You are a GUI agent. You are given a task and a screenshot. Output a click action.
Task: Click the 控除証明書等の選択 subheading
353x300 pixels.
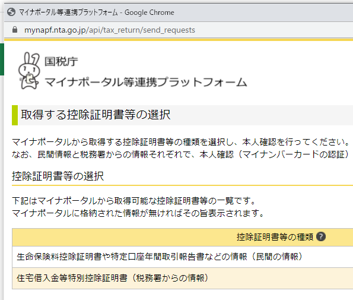coord(58,176)
